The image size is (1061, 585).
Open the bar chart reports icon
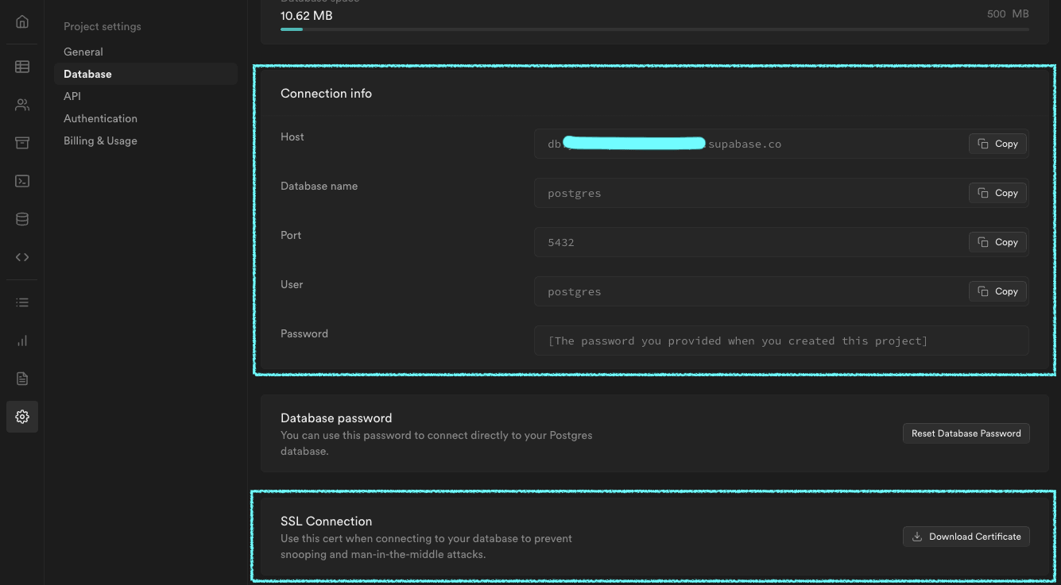(22, 341)
